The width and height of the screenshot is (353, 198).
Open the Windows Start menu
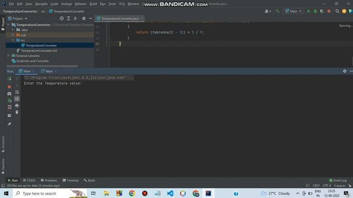(6, 193)
